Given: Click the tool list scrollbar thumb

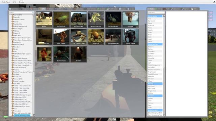Looking at the screenshot, I should [x=164, y=42].
